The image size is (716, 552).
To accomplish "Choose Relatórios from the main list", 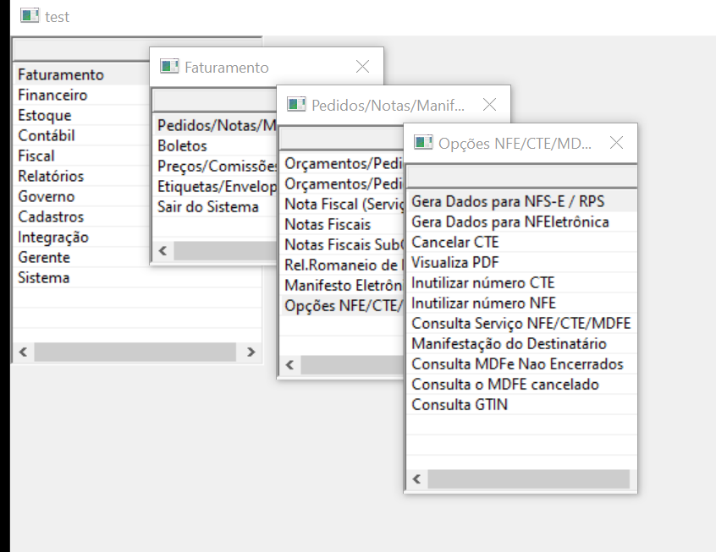I will click(51, 177).
